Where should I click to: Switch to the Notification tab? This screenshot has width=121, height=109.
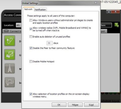click(40, 10)
